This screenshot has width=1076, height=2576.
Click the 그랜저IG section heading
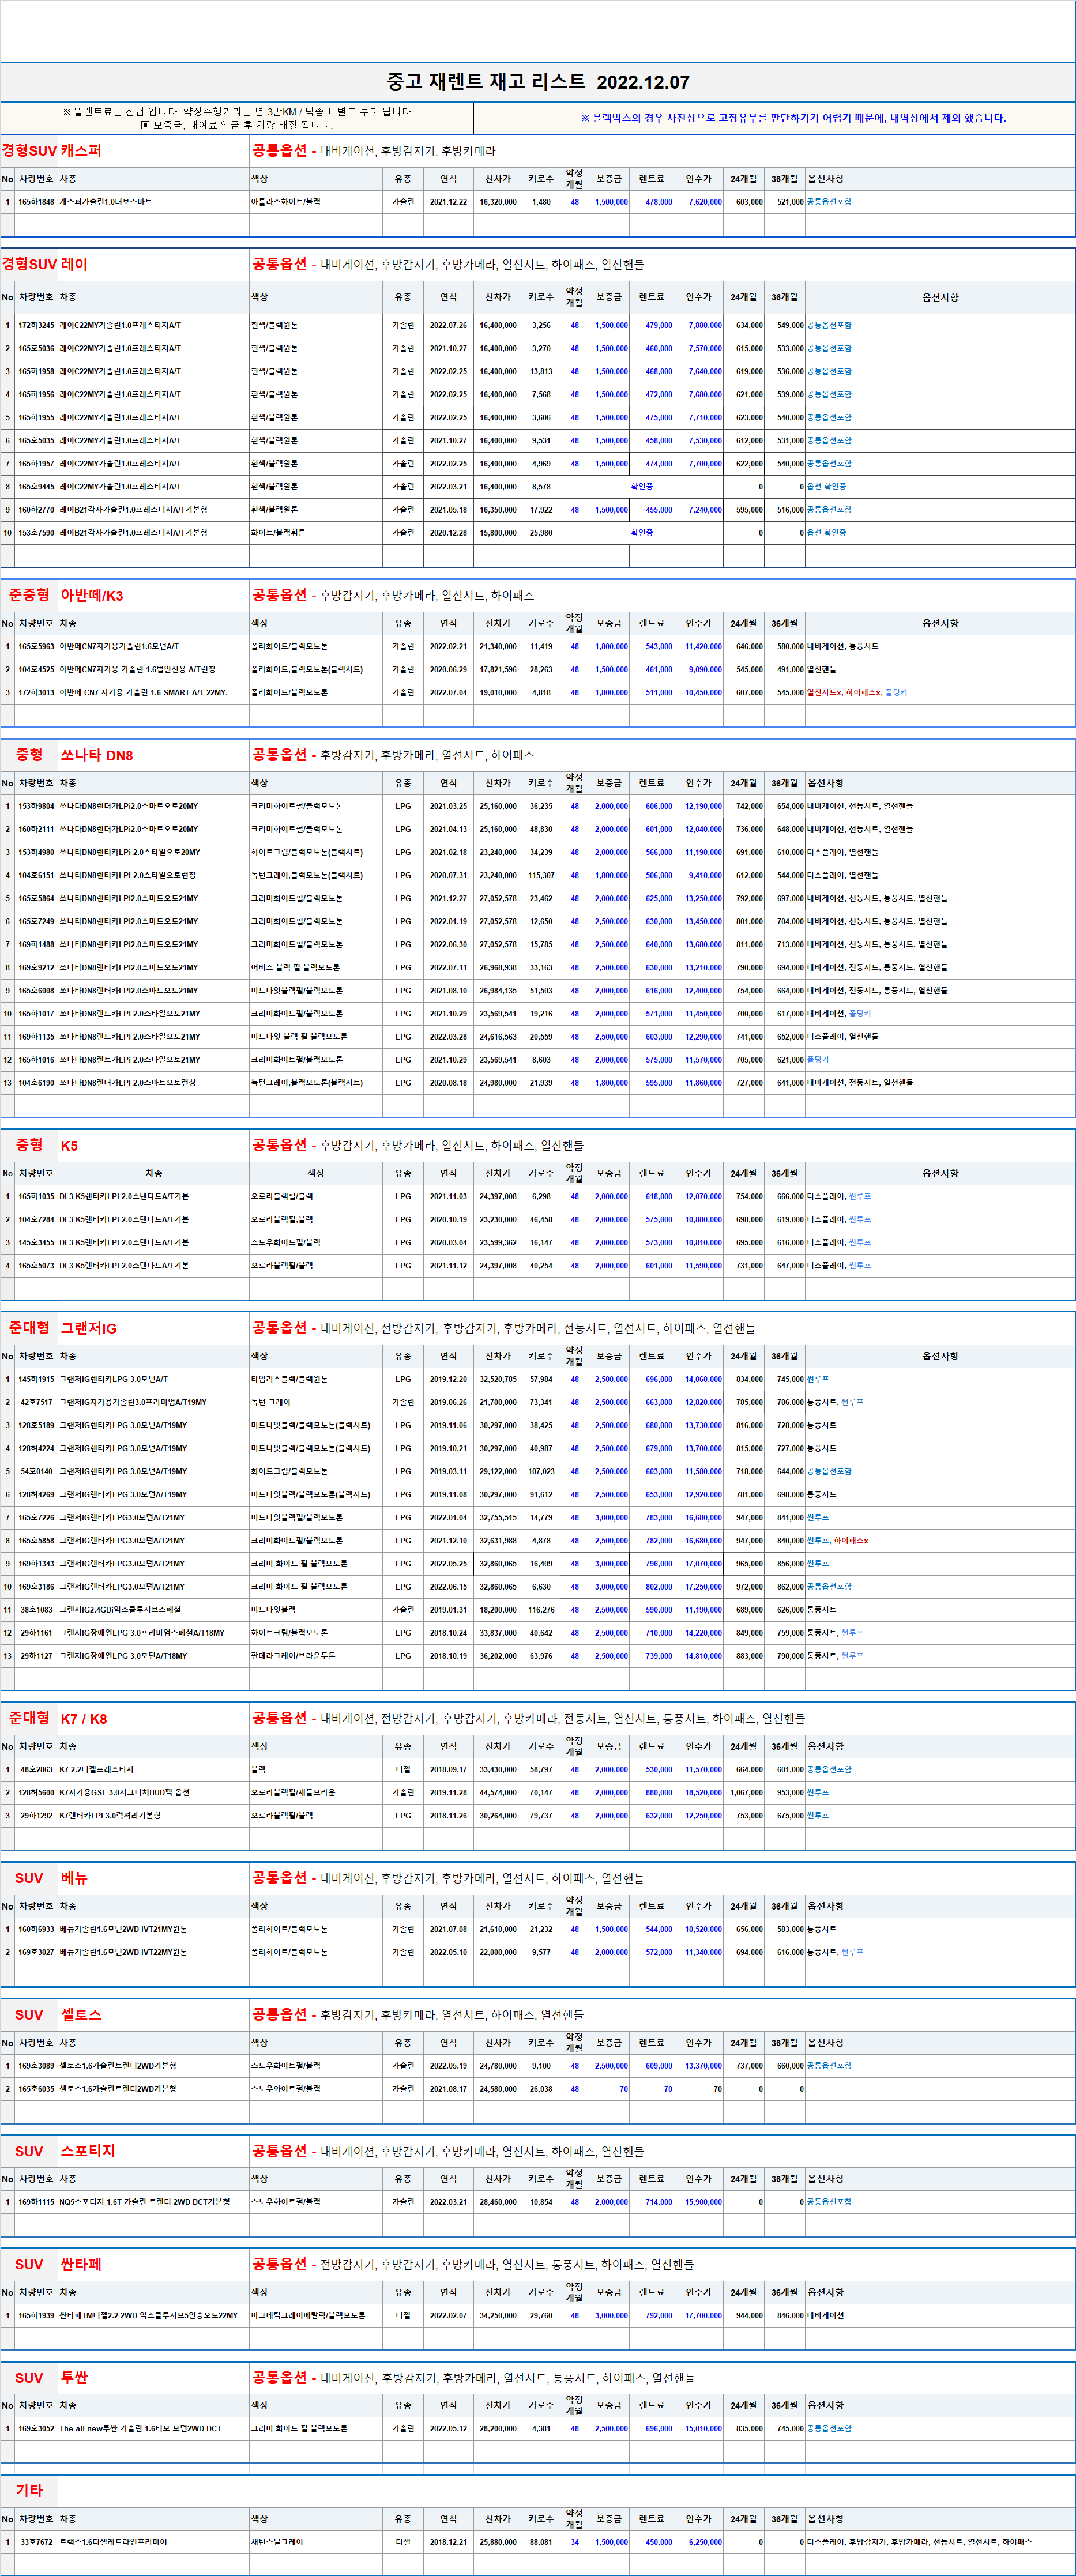pyautogui.click(x=89, y=1329)
